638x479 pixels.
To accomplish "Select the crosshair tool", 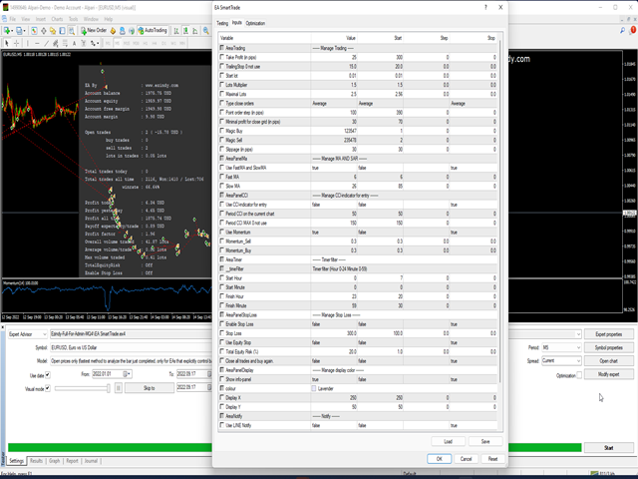I will pos(16,43).
